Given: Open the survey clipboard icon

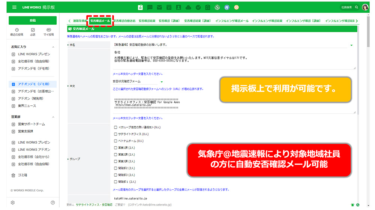Looking at the screenshot, I should coord(208,7).
